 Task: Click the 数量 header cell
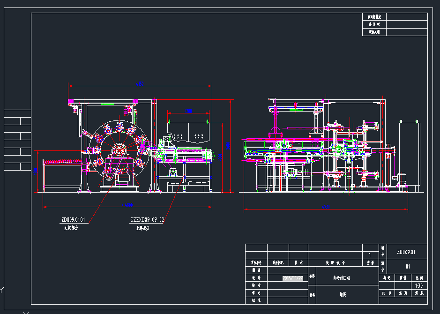(370, 263)
